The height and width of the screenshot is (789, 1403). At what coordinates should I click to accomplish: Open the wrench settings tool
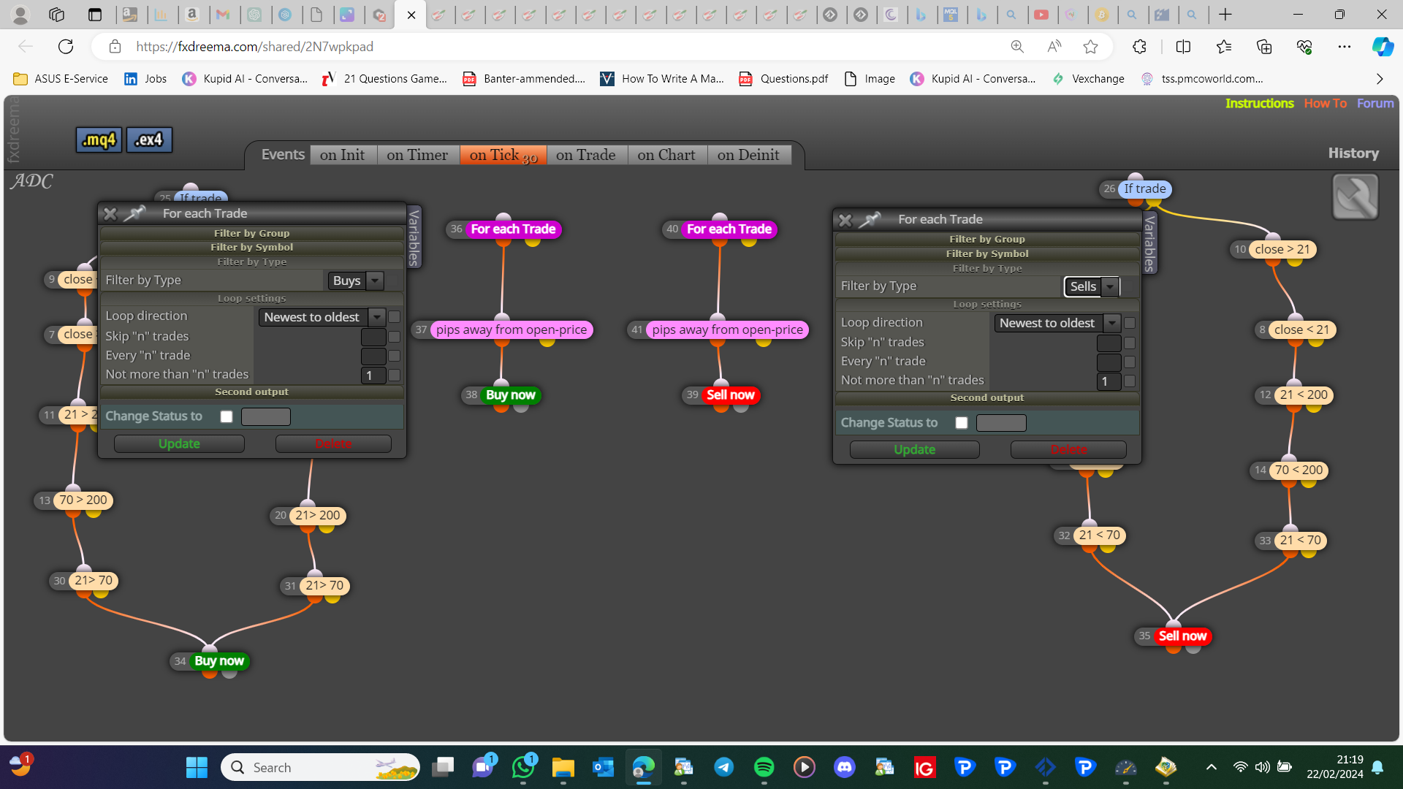(x=1356, y=197)
